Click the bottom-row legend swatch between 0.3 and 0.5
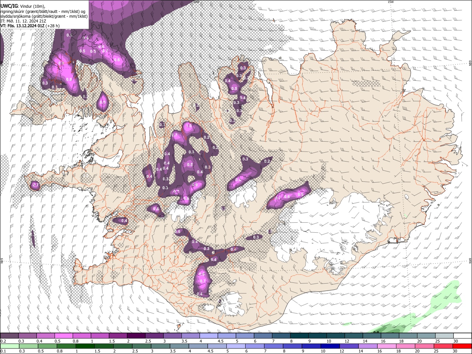The image size is (472, 354). [29, 346]
